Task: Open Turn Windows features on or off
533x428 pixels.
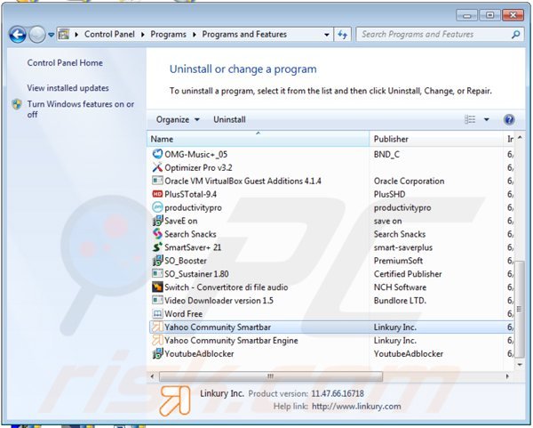Action: pos(81,109)
